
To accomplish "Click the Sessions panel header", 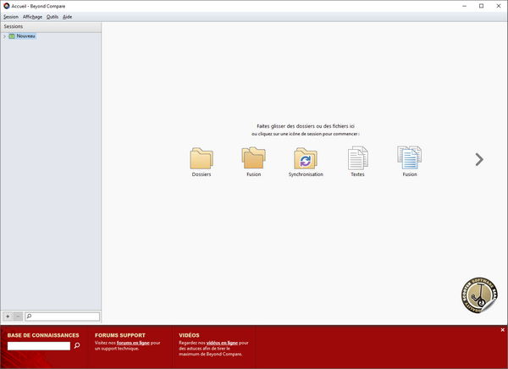I will click(51, 26).
